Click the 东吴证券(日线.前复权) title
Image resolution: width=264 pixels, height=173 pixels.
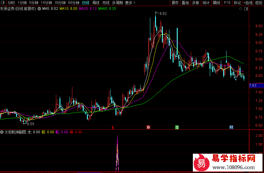click(x=18, y=9)
